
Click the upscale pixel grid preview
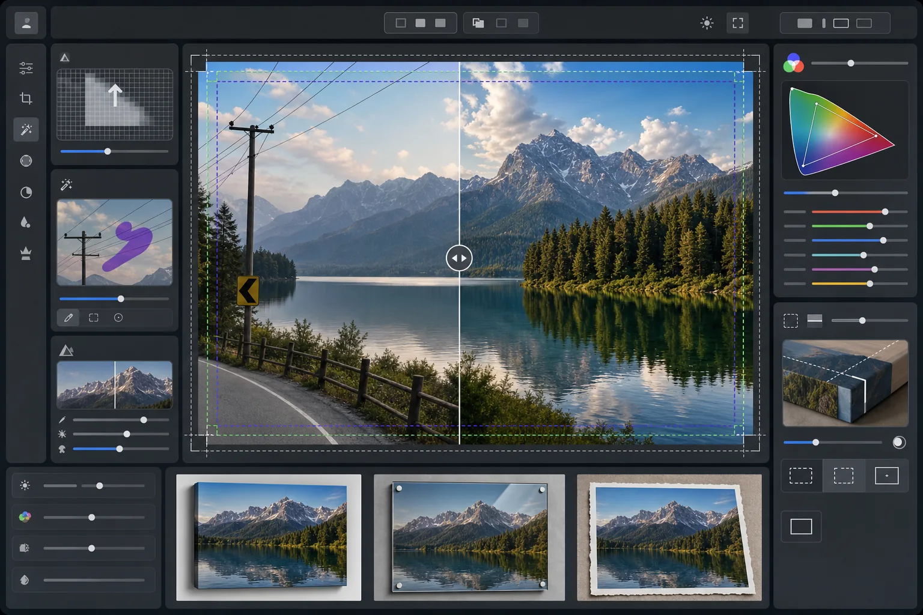115,105
